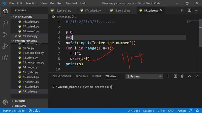This screenshot has width=202, height=113.
Task: Change indentation via Spaces: 2
Action: click(x=149, y=110)
